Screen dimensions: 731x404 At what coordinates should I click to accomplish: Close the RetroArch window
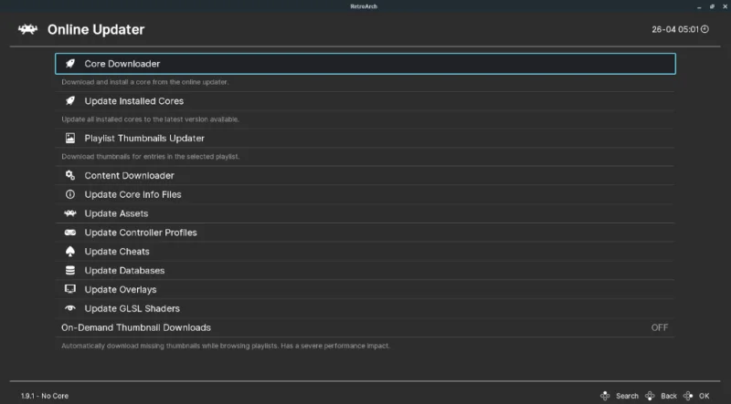click(x=725, y=6)
